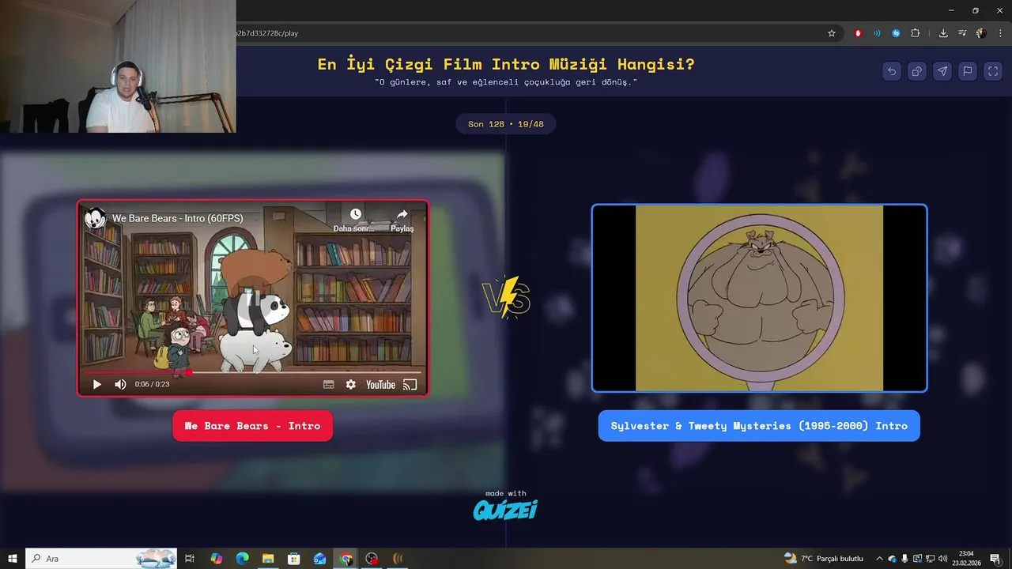1012x569 pixels.
Task: Open the Windows notification center
Action: click(995, 559)
